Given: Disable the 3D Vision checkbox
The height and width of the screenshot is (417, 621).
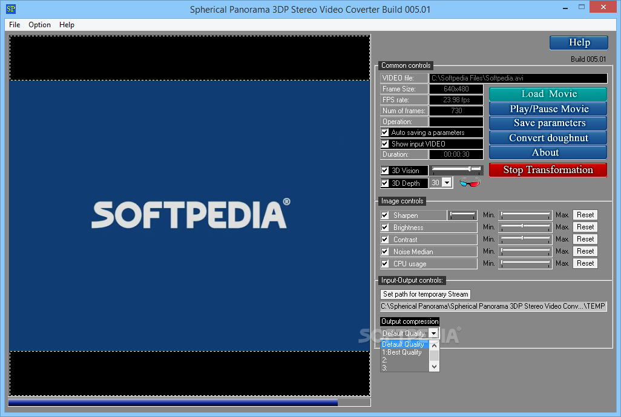Looking at the screenshot, I should (385, 170).
